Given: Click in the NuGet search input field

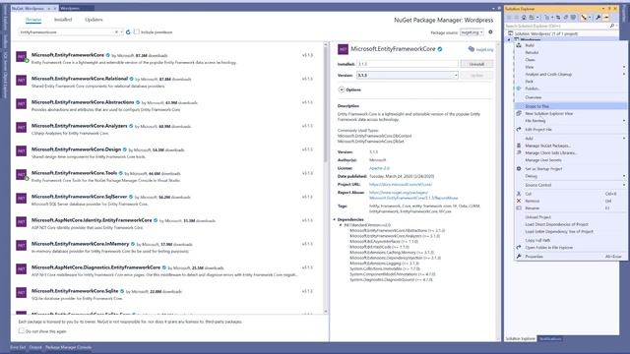Looking at the screenshot, I should (x=66, y=32).
